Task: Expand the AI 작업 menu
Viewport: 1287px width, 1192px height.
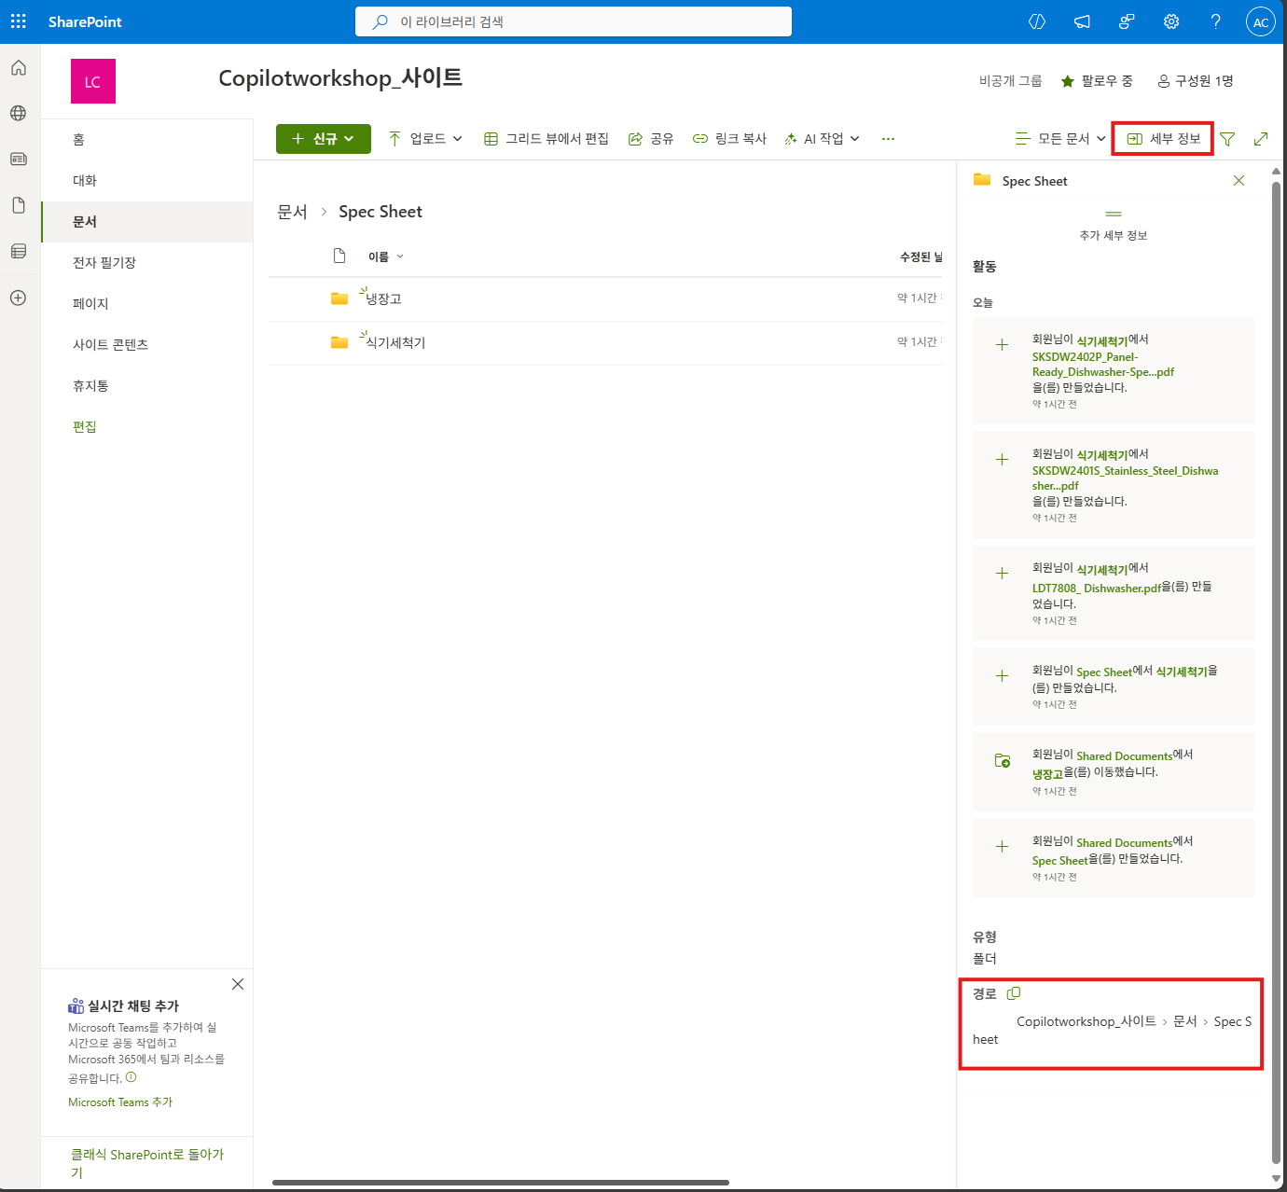Action: click(x=822, y=139)
